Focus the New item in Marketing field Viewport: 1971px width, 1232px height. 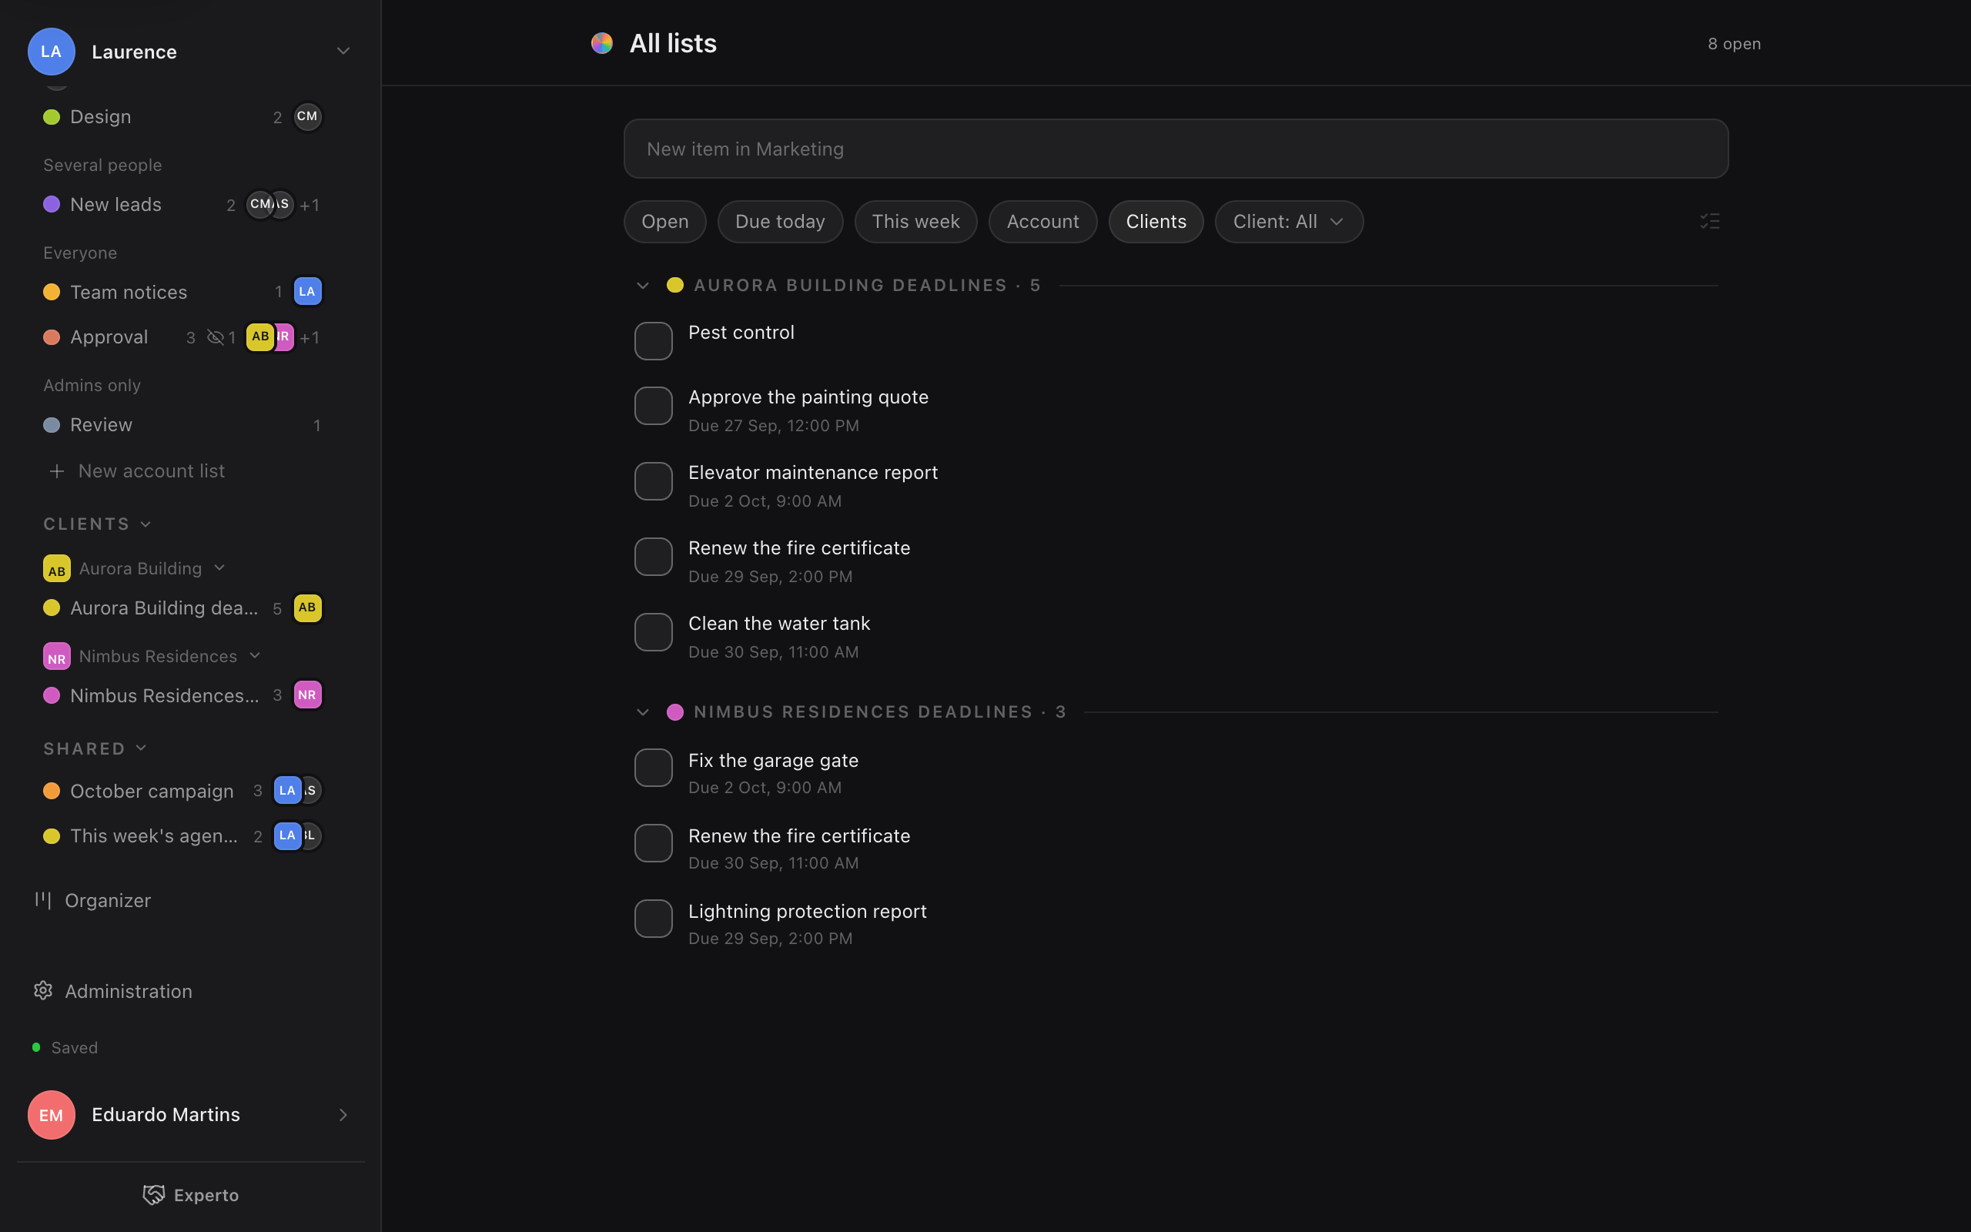point(1175,149)
